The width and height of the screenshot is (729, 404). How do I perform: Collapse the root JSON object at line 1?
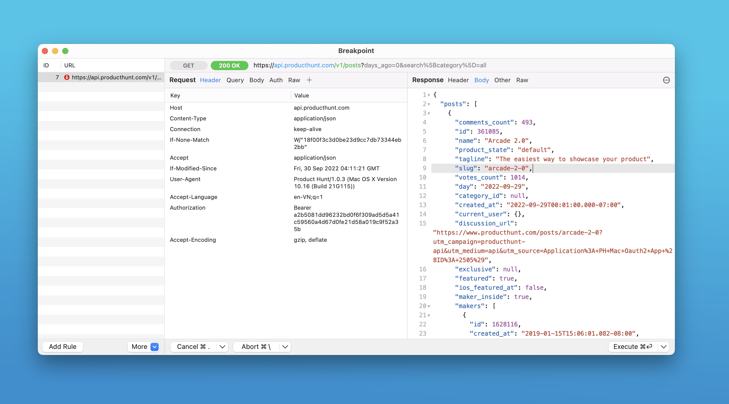click(x=429, y=95)
